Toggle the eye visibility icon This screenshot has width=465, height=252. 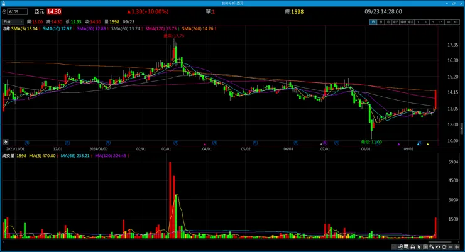pyautogui.click(x=438, y=247)
